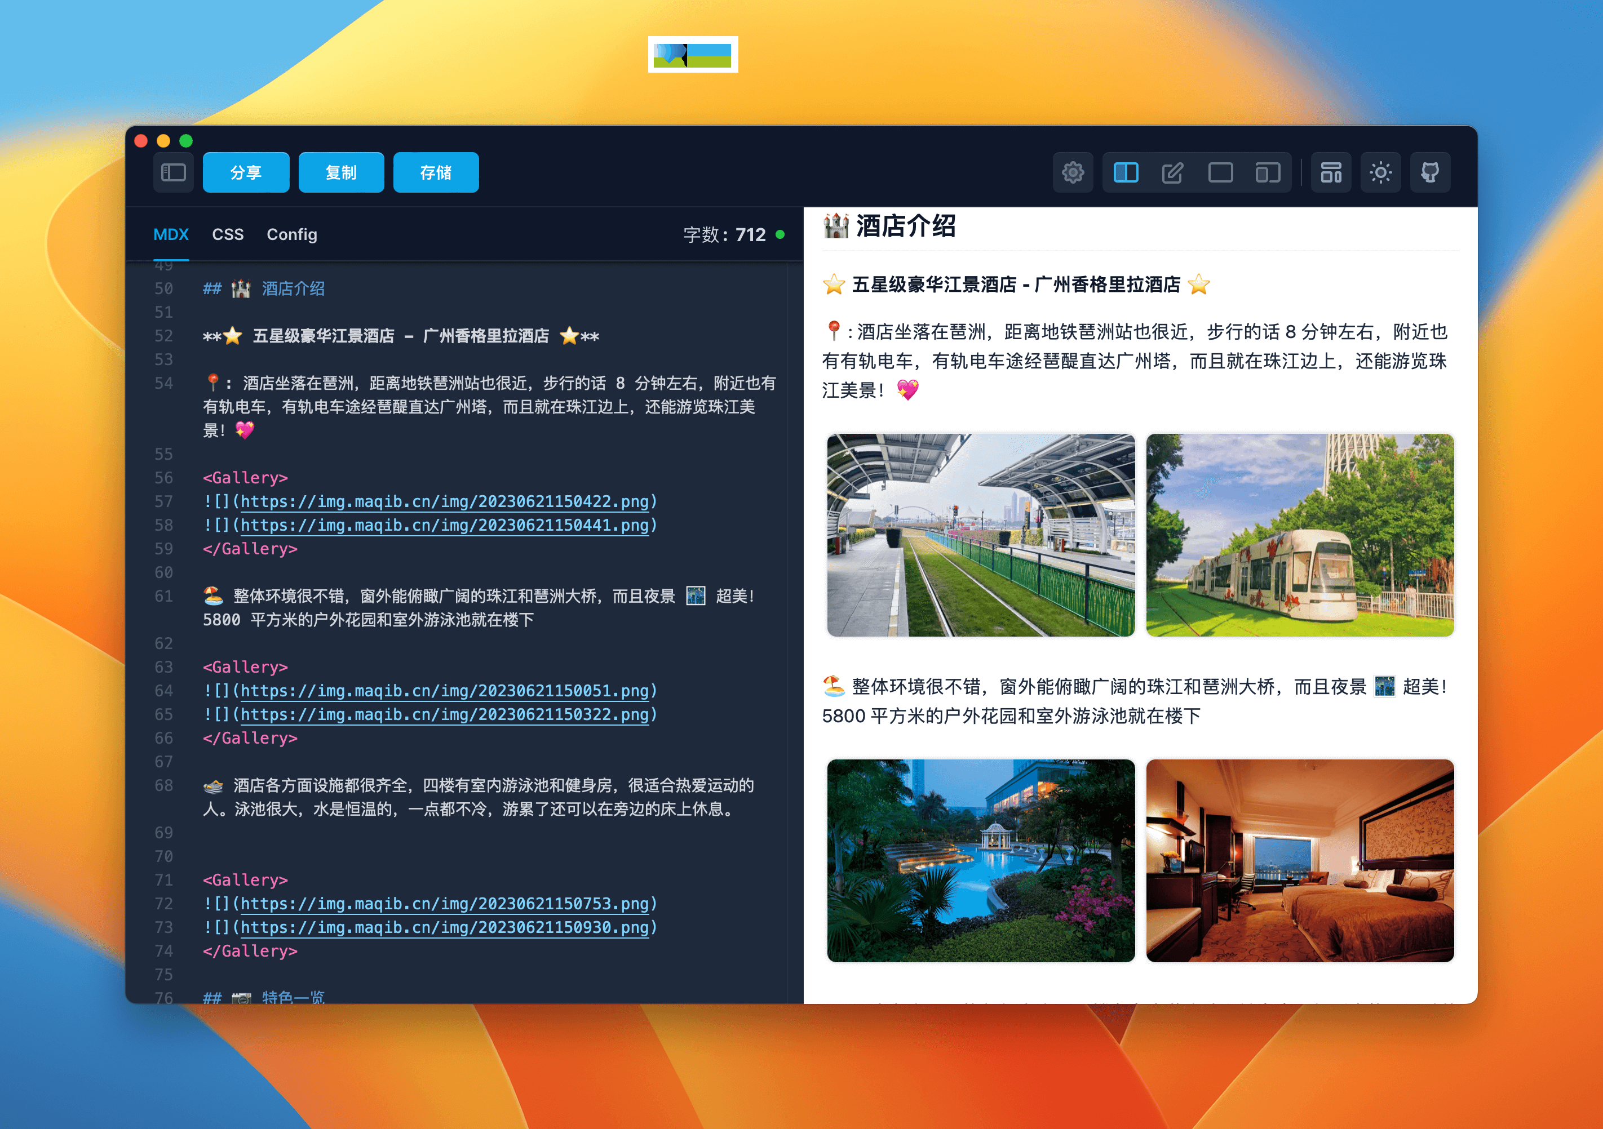Switch to preview-only layout icon
The image size is (1603, 1129).
[1220, 172]
